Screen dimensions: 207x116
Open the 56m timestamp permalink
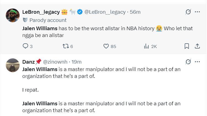[135, 12]
